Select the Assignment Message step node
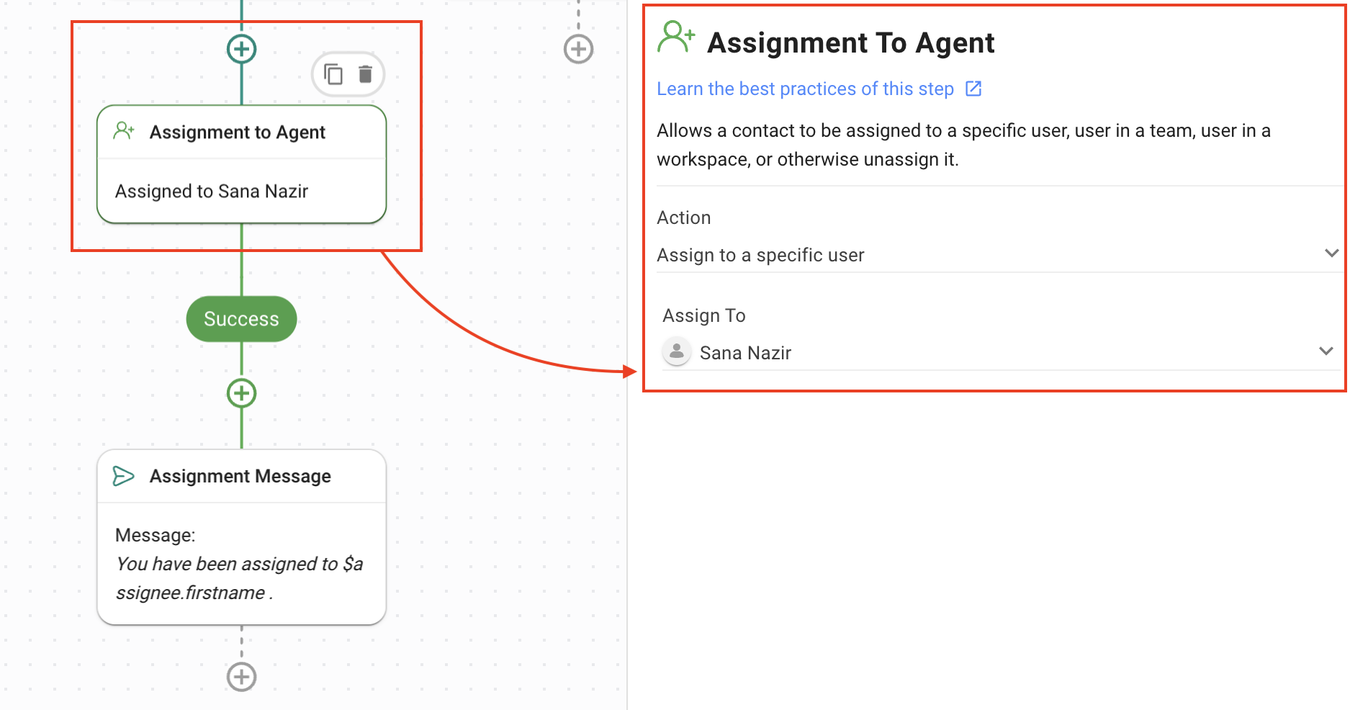Screen dimensions: 1368x710 pos(240,476)
